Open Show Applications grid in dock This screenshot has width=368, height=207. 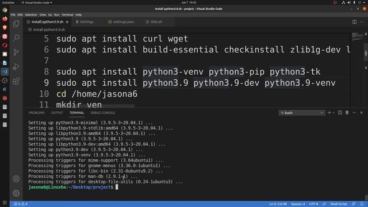[x=5, y=202]
